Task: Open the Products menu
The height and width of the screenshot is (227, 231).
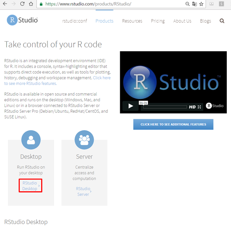Action: click(x=105, y=21)
